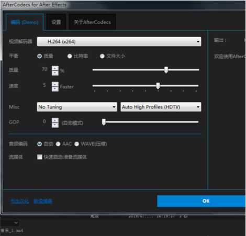Open the Auto High Profiles (HDTV) dropdown
246x236 pixels.
click(161, 107)
